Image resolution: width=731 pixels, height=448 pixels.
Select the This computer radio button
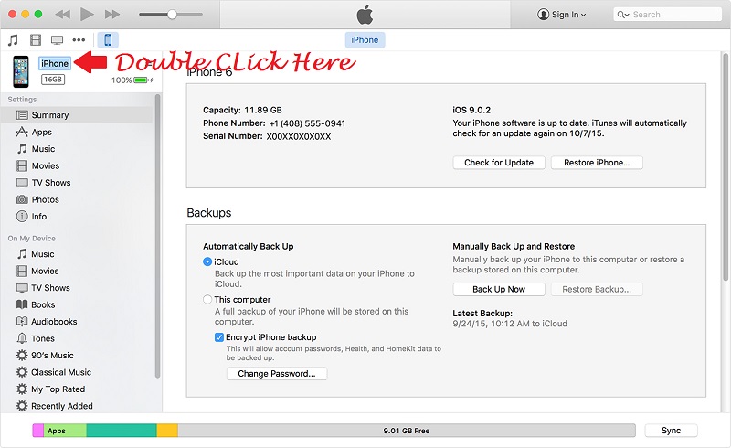(x=207, y=300)
